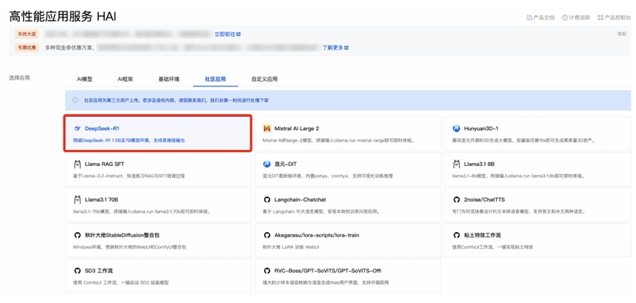636x303 pixels.
Task: Click the 专属优惠 tag
Action: (27, 47)
